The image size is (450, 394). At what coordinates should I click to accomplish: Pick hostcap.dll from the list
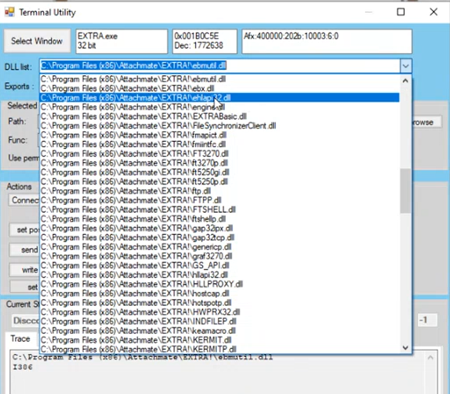219,294
